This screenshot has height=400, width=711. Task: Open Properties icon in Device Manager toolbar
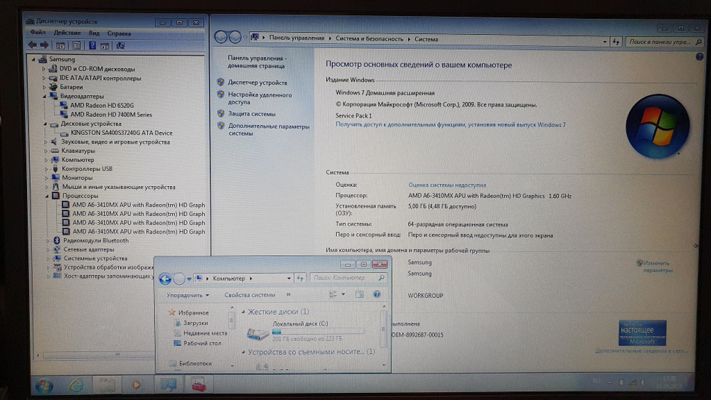click(x=76, y=45)
